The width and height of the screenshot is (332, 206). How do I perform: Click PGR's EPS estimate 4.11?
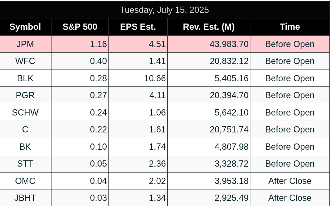click(x=157, y=95)
